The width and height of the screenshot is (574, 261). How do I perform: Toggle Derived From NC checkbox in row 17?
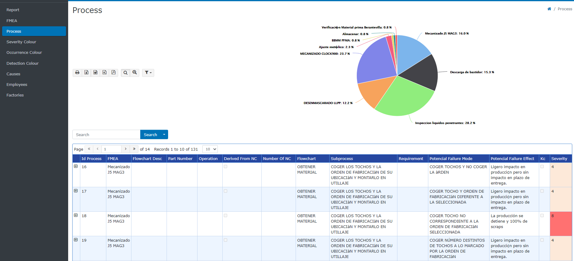(x=225, y=191)
